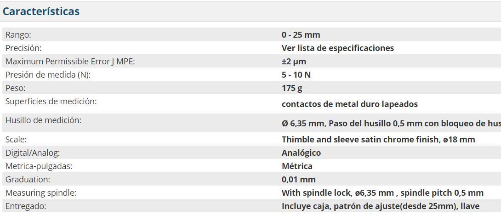This screenshot has height=215, width=501.
Task: Click the Rango row label
Action: pyautogui.click(x=18, y=34)
